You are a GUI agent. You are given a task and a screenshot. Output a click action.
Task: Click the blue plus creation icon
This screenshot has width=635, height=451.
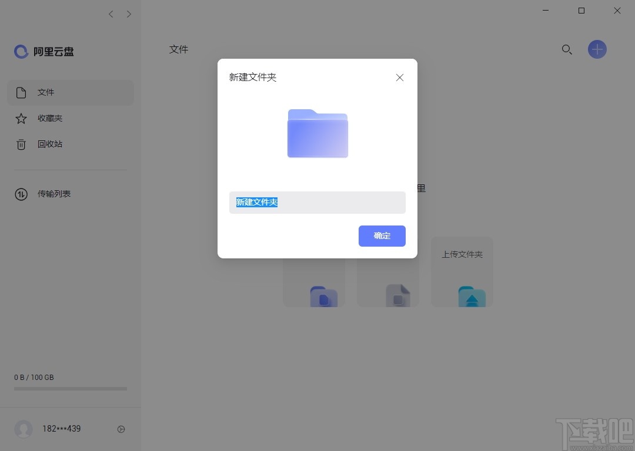(597, 49)
